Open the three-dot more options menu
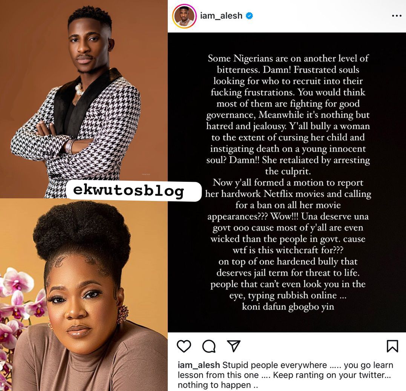 click(x=397, y=16)
